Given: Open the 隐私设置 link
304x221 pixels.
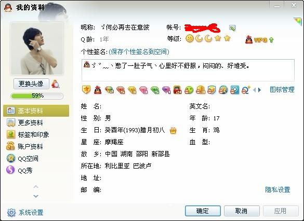Looking at the screenshot, I should point(277,190).
